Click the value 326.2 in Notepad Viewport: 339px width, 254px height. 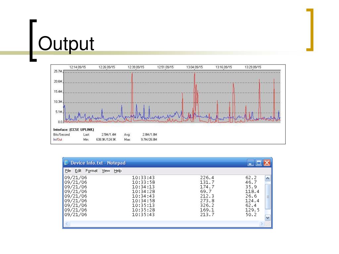click(207, 205)
